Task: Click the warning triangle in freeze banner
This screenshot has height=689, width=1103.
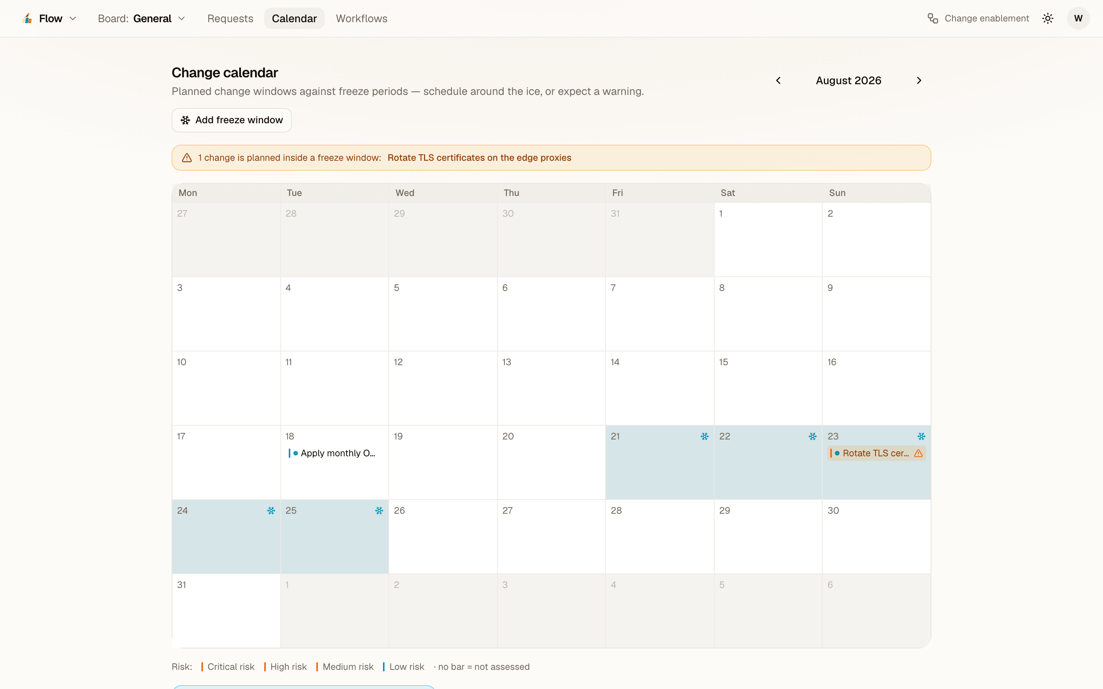Action: tap(187, 158)
